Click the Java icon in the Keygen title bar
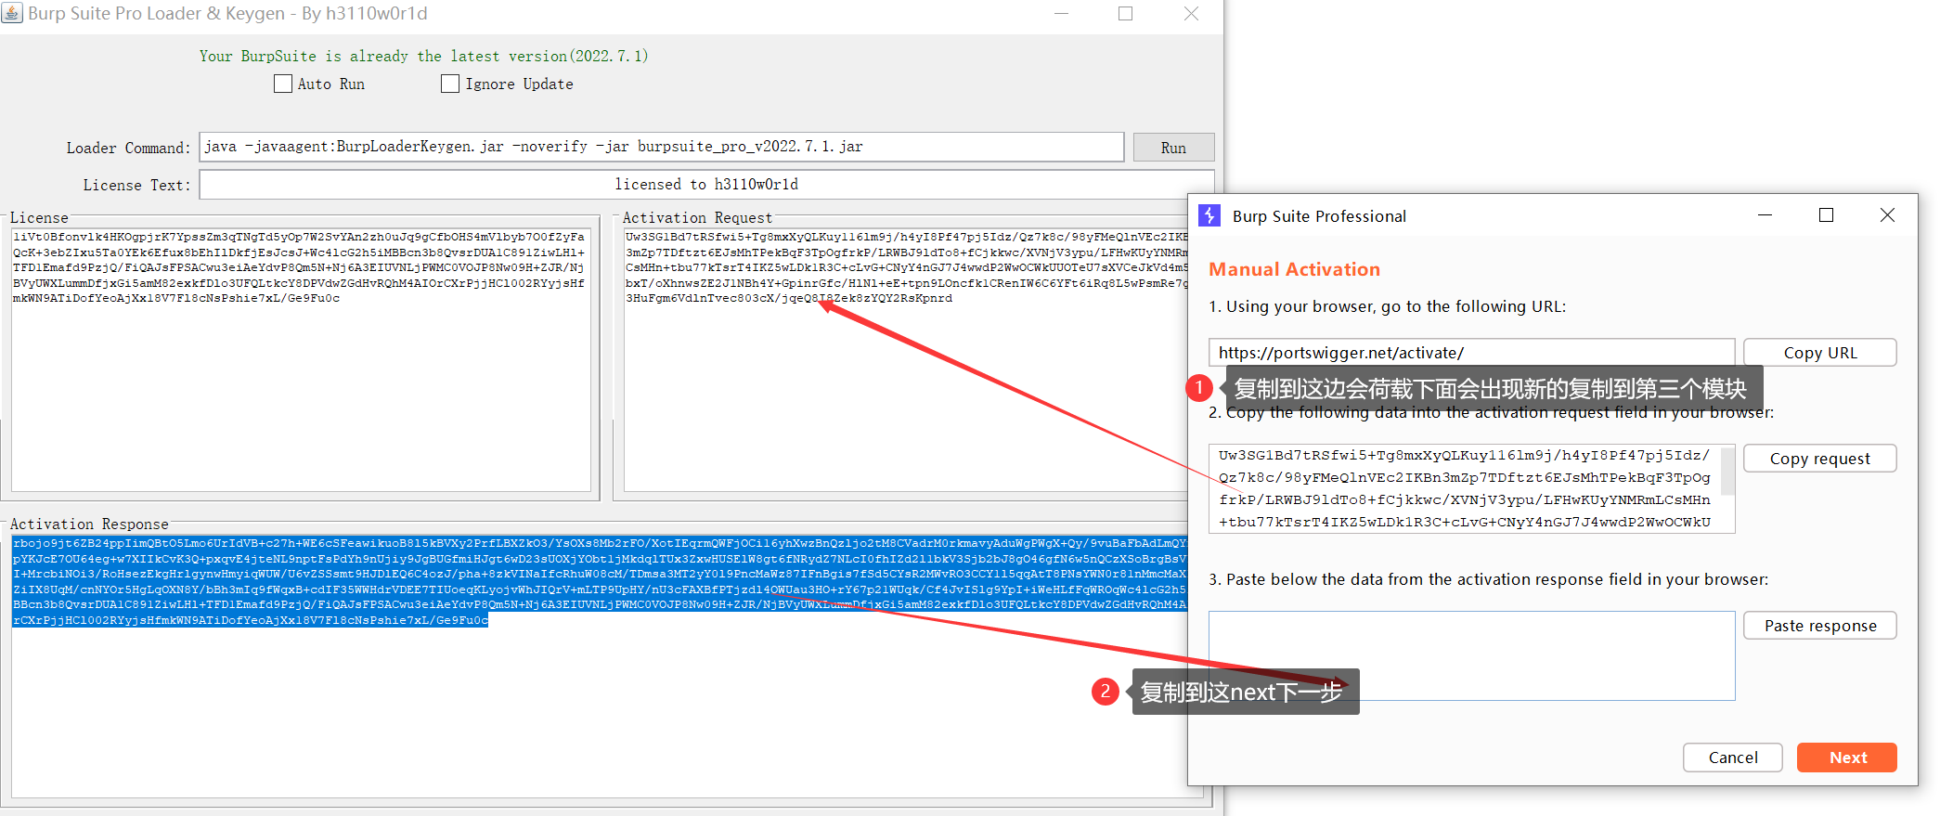 [12, 13]
